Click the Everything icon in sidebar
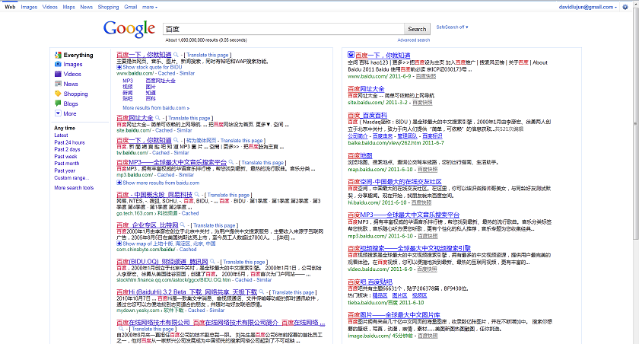 58,56
